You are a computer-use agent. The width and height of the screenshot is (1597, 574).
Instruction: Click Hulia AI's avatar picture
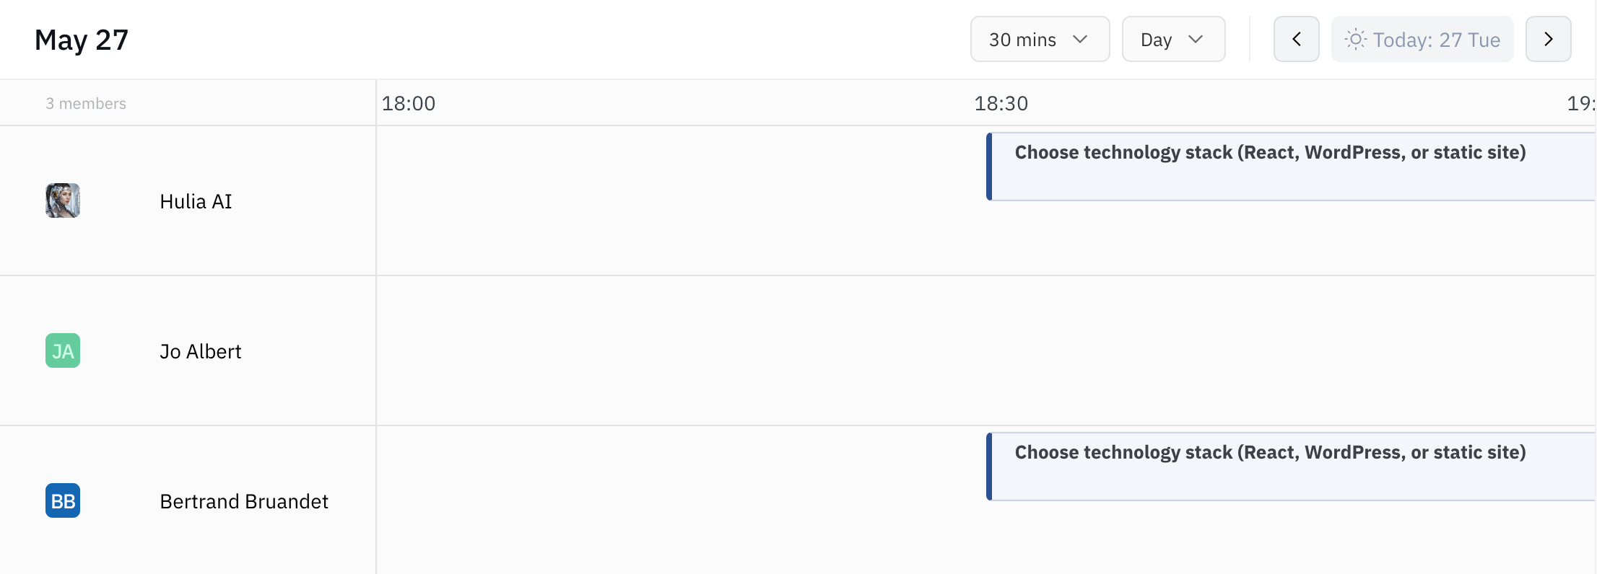pos(63,200)
